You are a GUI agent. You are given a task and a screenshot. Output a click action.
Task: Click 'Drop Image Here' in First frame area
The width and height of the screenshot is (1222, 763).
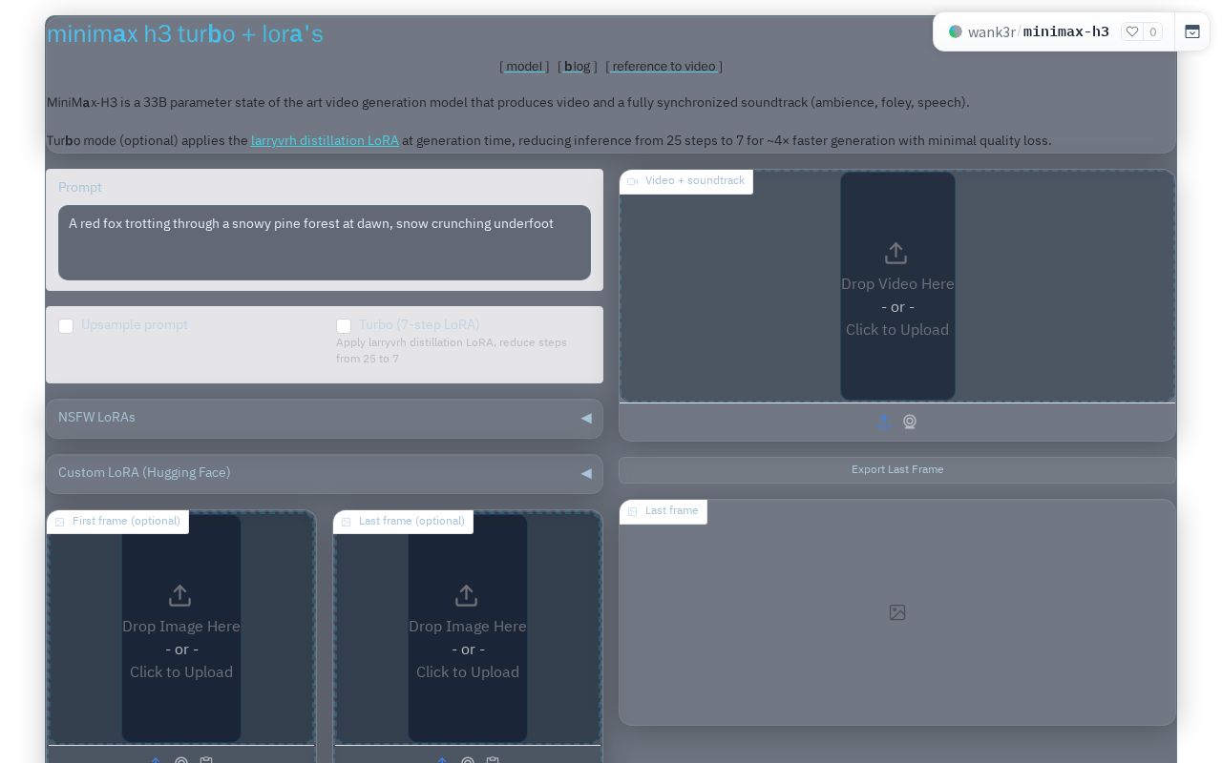pos(181,626)
